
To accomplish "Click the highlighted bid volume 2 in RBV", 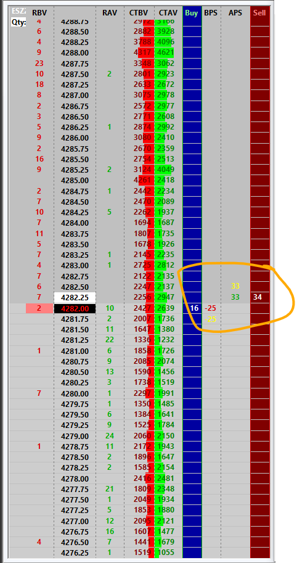I will tap(39, 308).
